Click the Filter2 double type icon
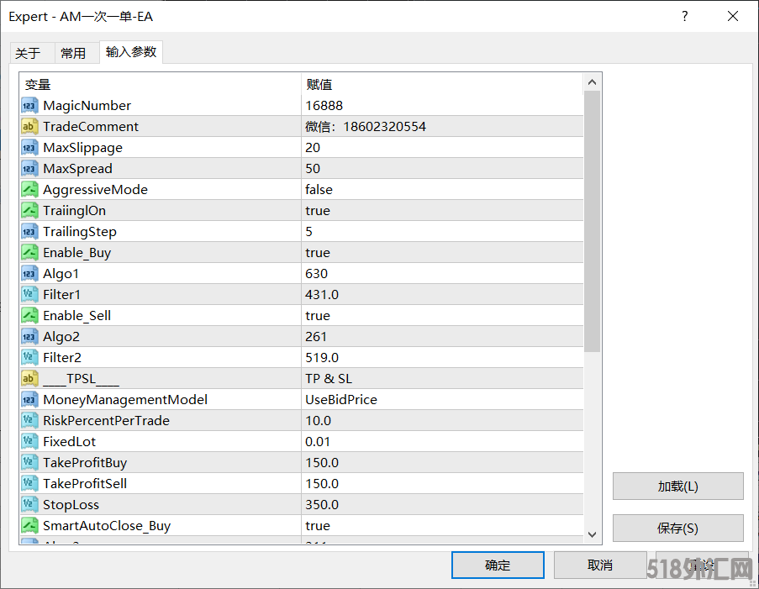759x589 pixels. pyautogui.click(x=29, y=358)
